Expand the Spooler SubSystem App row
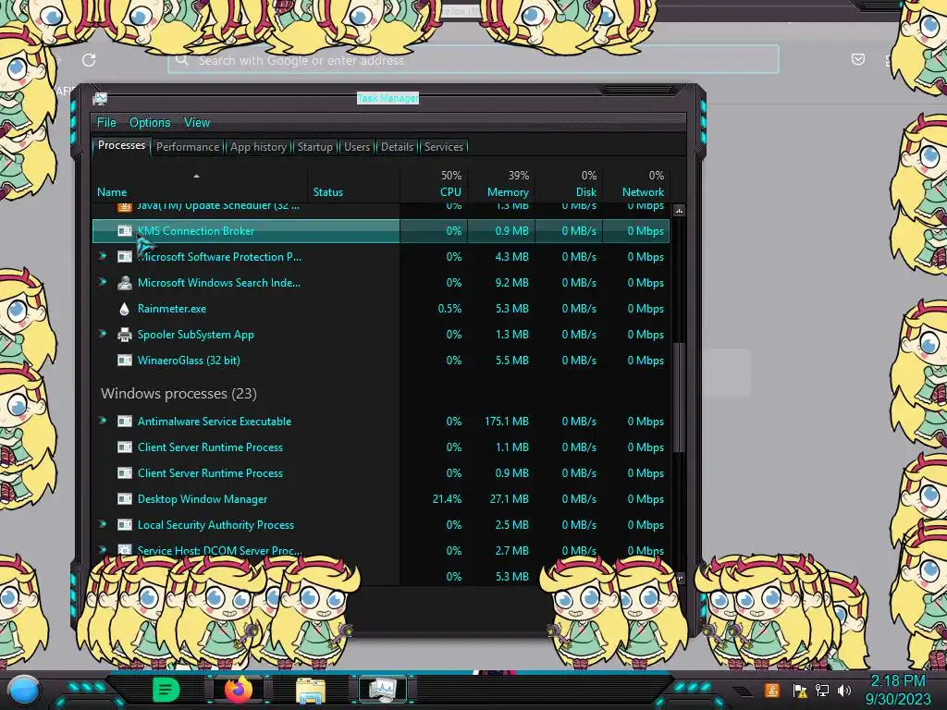This screenshot has width=947, height=710. pyautogui.click(x=103, y=334)
